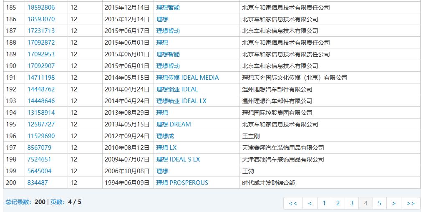This screenshot has width=421, height=212.
Task: Open trademark 理想智动 in row 190
Action: click(168, 66)
